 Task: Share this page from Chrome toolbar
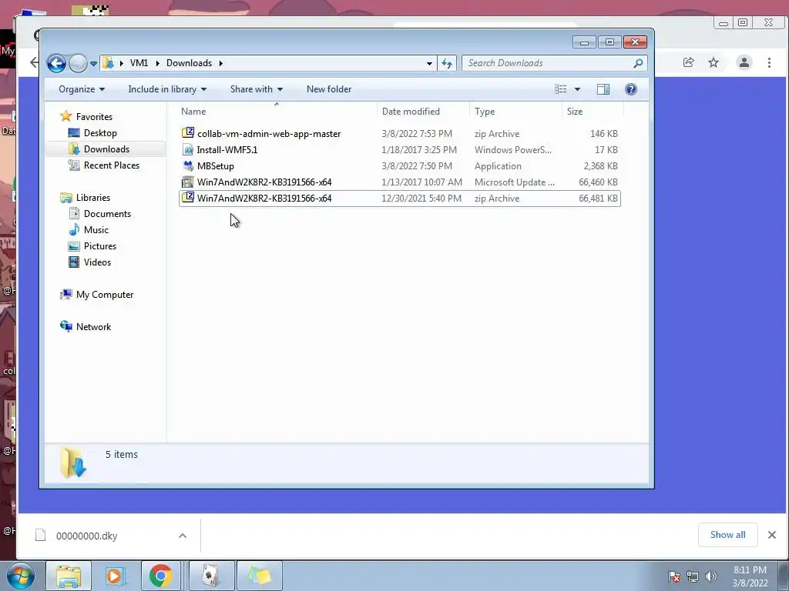pos(688,62)
